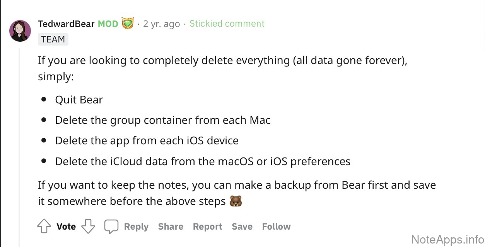Image resolution: width=485 pixels, height=247 pixels.
Task: Click the 'Quit Bear' bullet text
Action: tap(79, 100)
